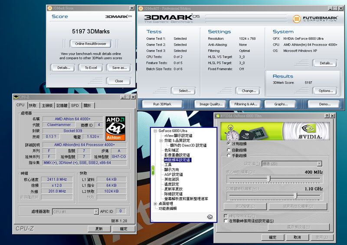This screenshot has height=245, width=347.
Task: Select 時脈頻率設定值 highlighted tree item
Action: 177,160
